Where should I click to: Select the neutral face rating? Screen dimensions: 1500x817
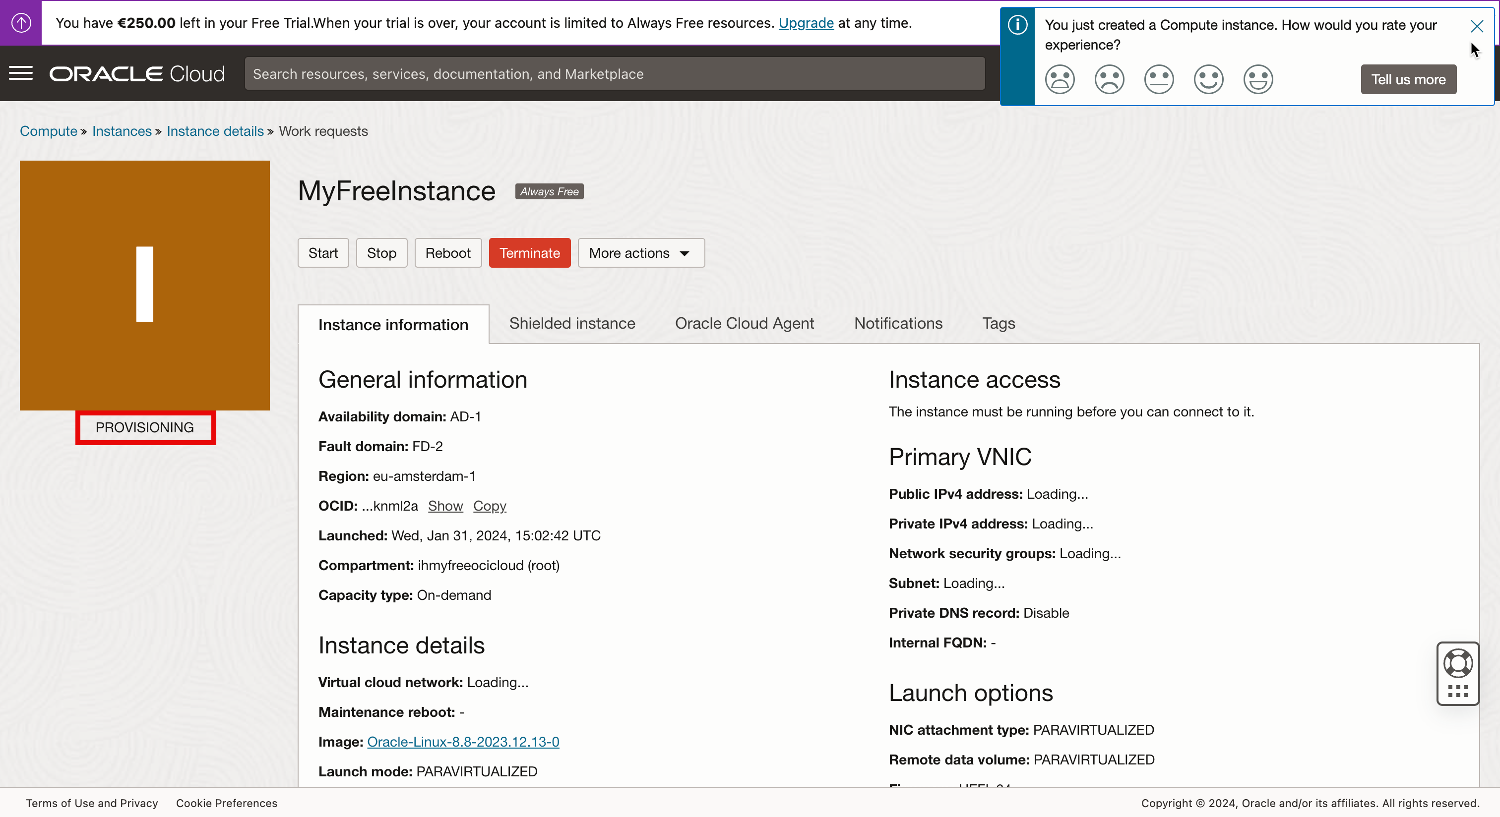click(1159, 79)
